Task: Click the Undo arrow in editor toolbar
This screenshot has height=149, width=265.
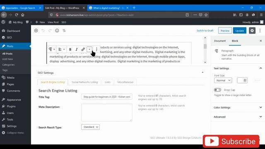Action: [43, 31]
